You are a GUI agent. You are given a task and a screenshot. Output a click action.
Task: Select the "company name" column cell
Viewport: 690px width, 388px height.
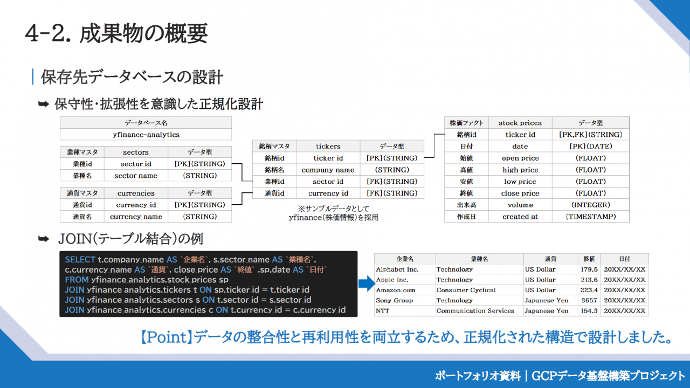coord(328,170)
